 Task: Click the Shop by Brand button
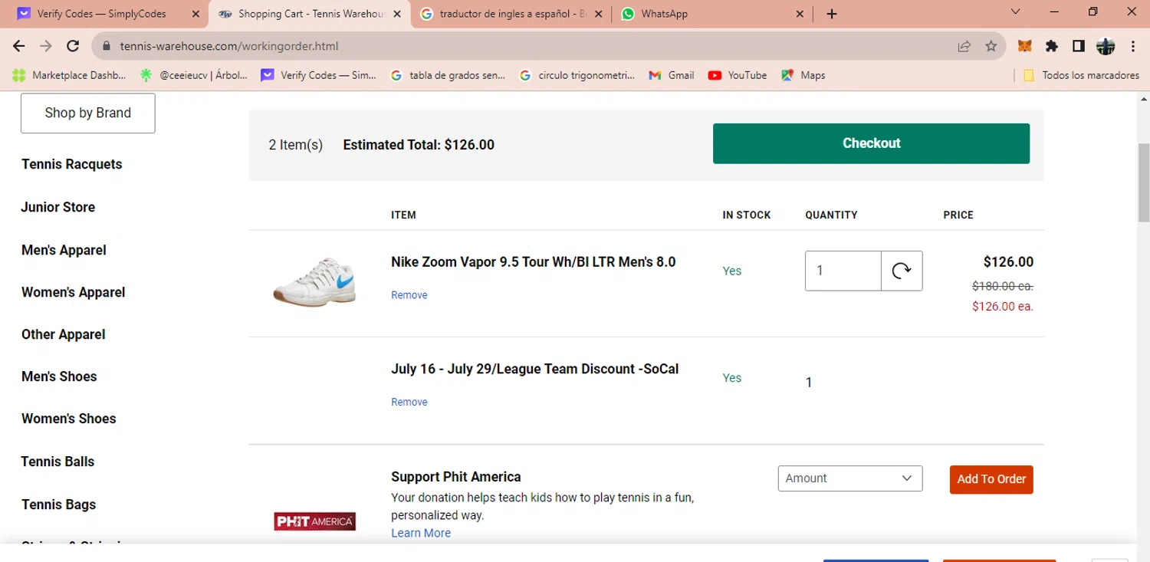click(x=88, y=113)
